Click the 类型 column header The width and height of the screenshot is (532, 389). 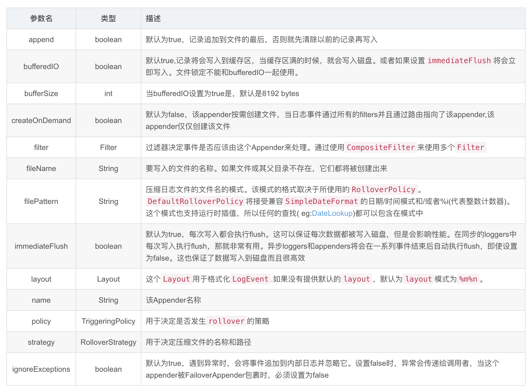[x=108, y=18]
